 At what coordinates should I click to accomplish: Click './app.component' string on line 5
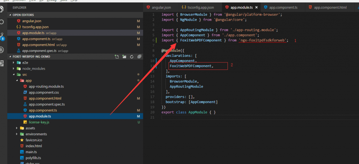pyautogui.click(x=239, y=35)
